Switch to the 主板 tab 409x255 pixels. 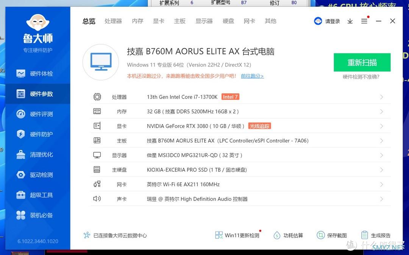point(180,21)
